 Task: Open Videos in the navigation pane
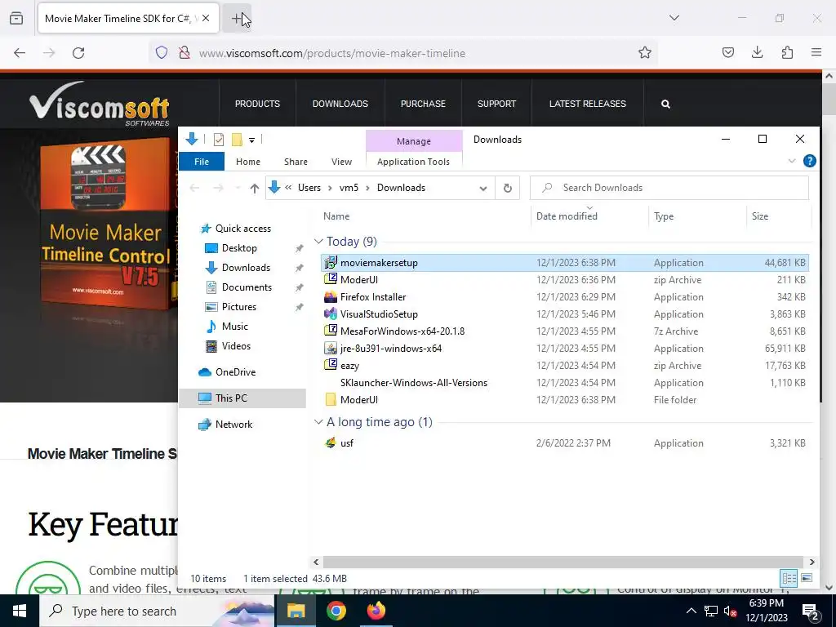click(236, 346)
